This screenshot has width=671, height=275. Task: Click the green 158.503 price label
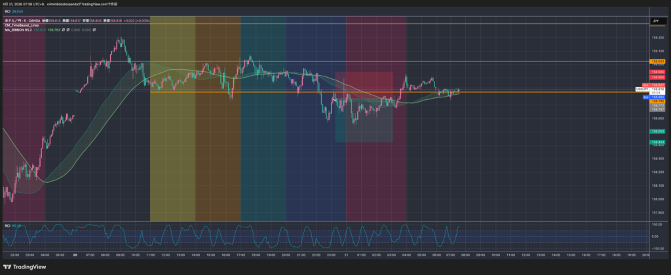pyautogui.click(x=657, y=131)
